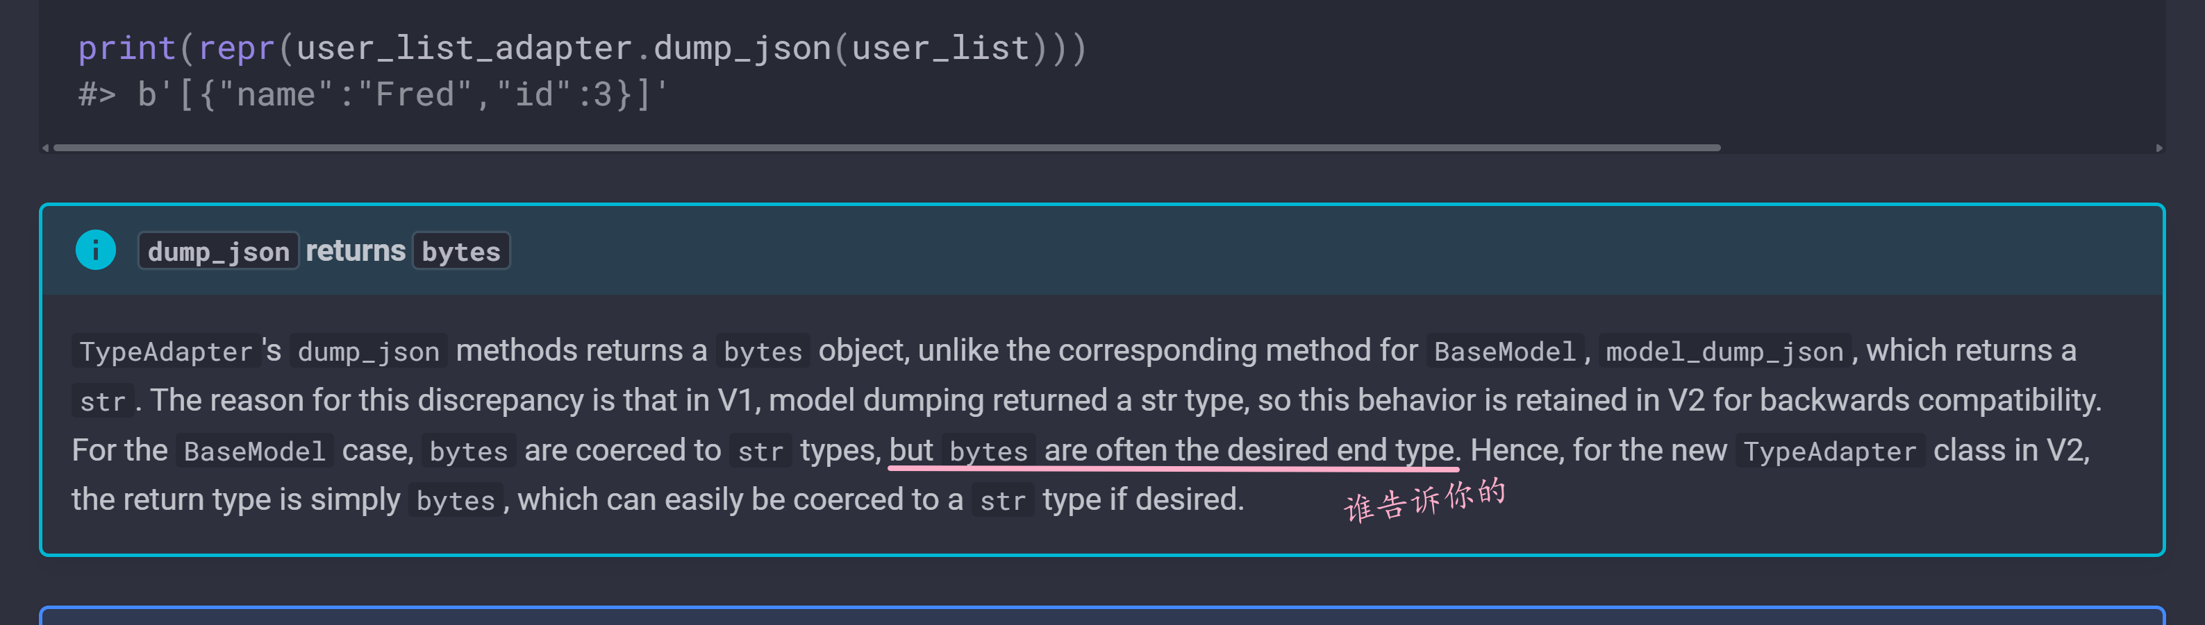Click dump_json code tag in admonition title
The width and height of the screenshot is (2205, 625).
218,251
